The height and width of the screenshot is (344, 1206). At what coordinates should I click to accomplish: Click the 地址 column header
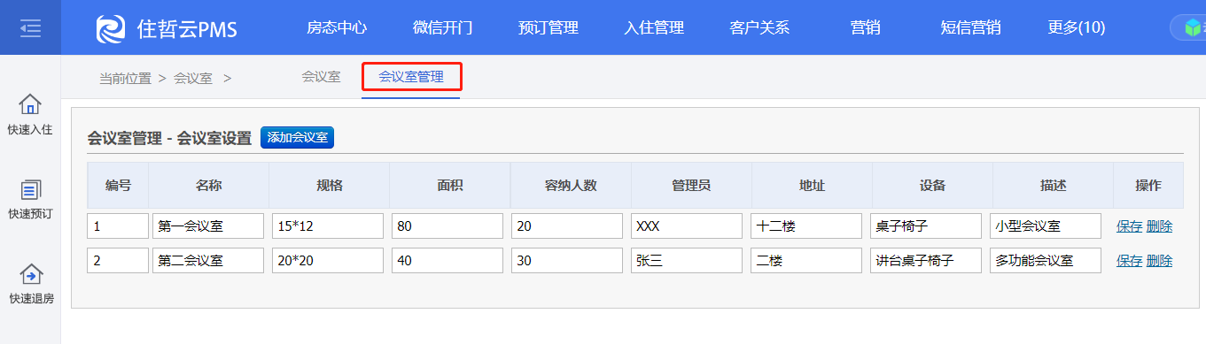[x=812, y=186]
